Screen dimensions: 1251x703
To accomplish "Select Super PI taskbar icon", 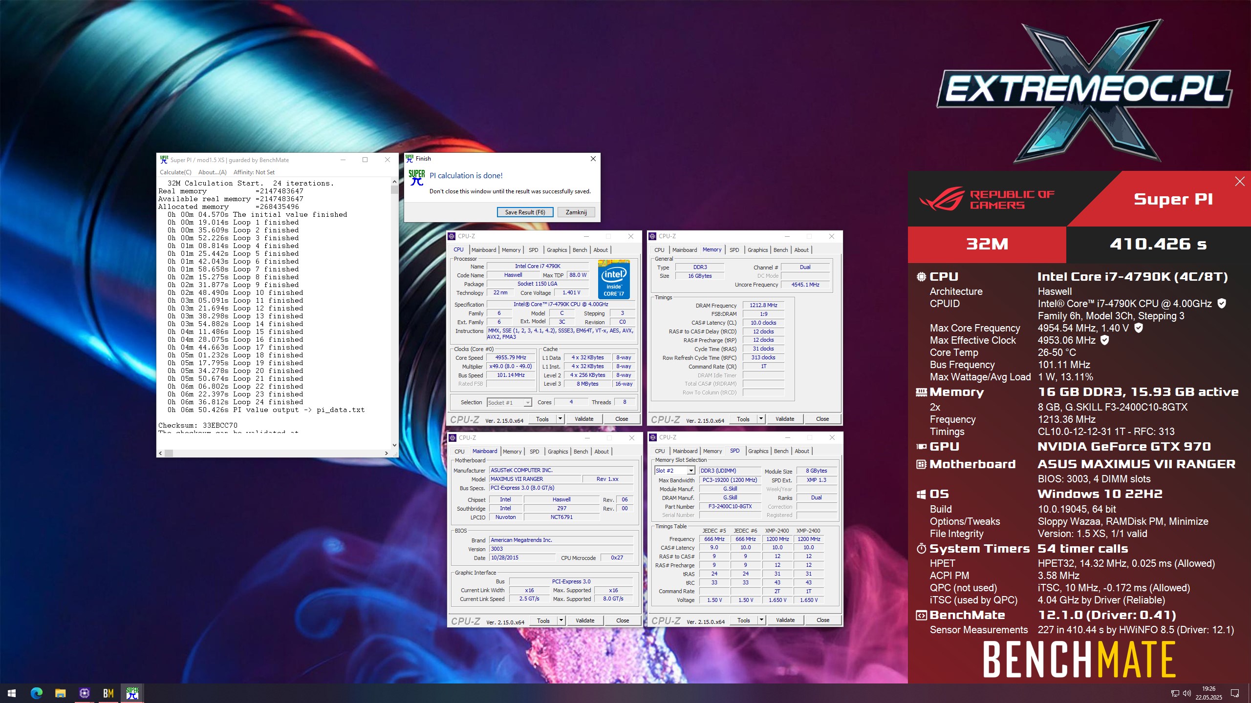I will pos(132,693).
